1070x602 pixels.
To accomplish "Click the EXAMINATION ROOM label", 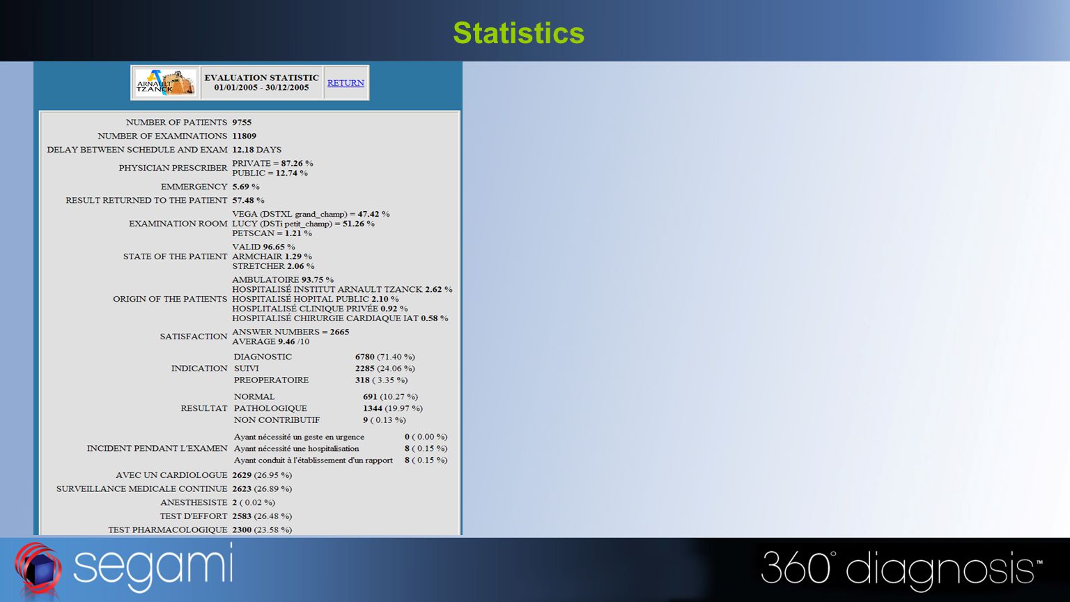I will pyautogui.click(x=178, y=224).
